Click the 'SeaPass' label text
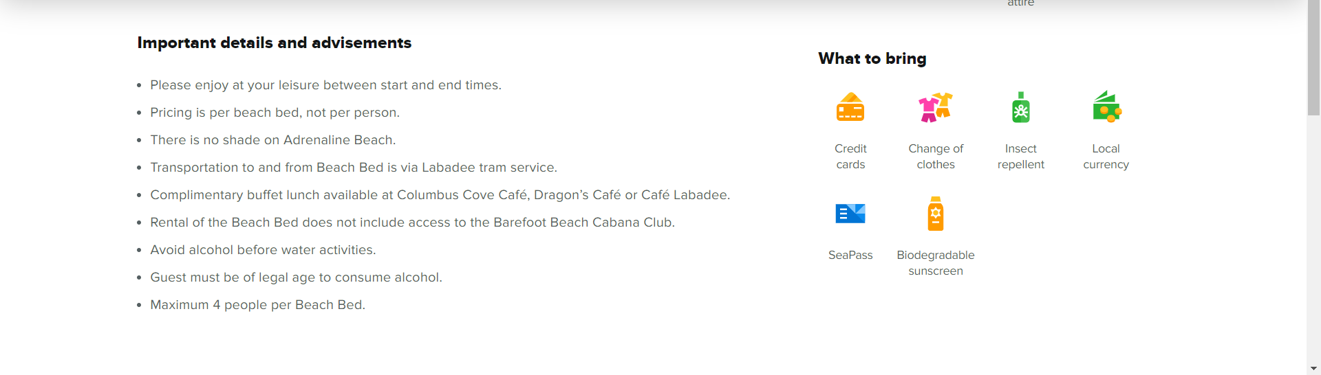 [850, 255]
